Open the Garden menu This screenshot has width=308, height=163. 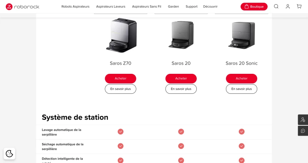[x=174, y=7]
